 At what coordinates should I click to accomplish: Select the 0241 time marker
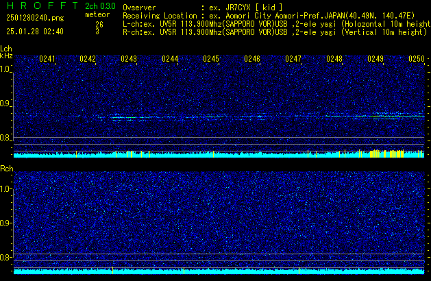tap(47, 59)
